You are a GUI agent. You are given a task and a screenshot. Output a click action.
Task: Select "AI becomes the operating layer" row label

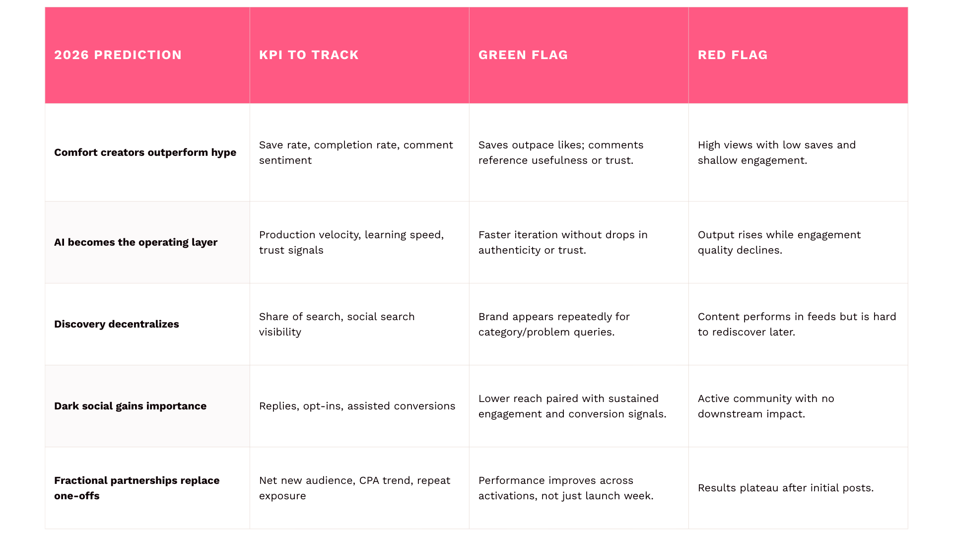136,242
